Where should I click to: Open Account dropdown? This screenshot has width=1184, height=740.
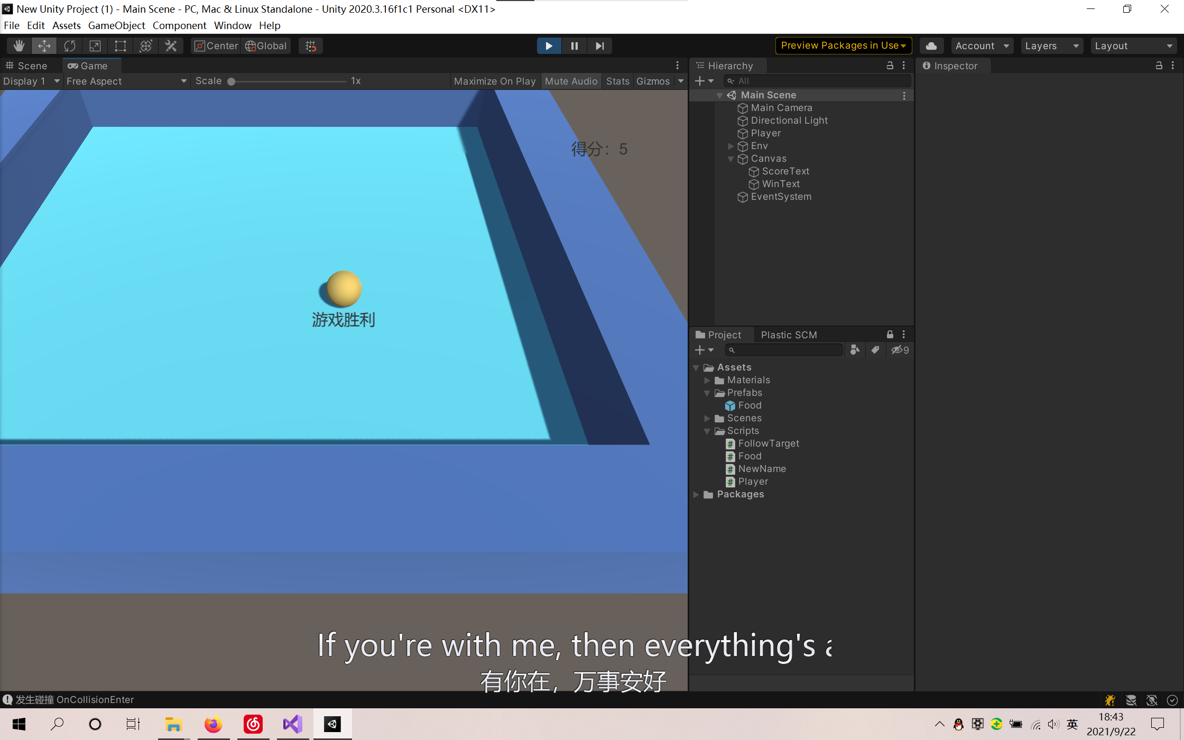pyautogui.click(x=982, y=46)
